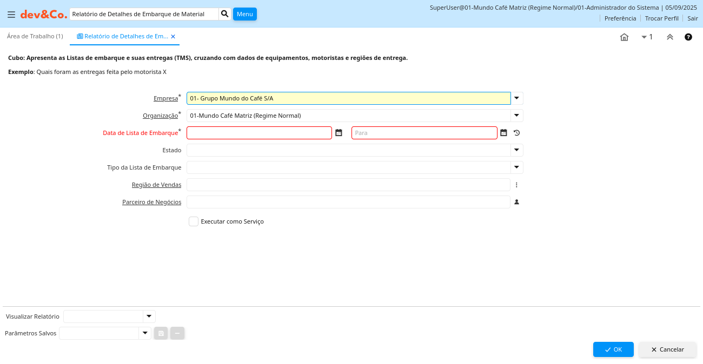Click the magnifier search icon
This screenshot has width=703, height=364.
pos(225,14)
